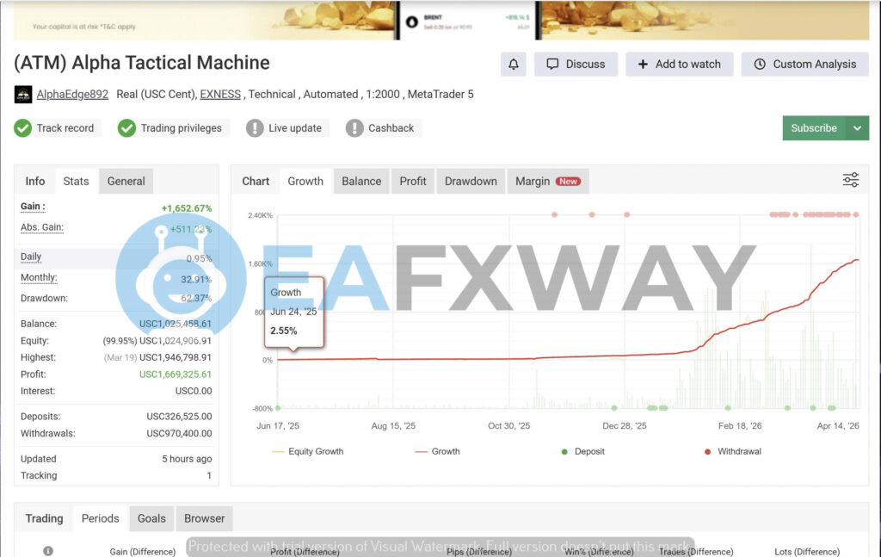881x557 pixels.
Task: Click the Track record green checkmark icon
Action: point(23,128)
